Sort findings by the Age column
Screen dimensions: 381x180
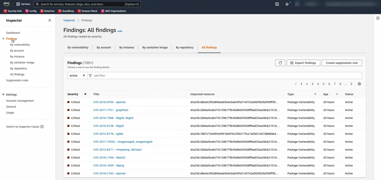[x=337, y=94]
